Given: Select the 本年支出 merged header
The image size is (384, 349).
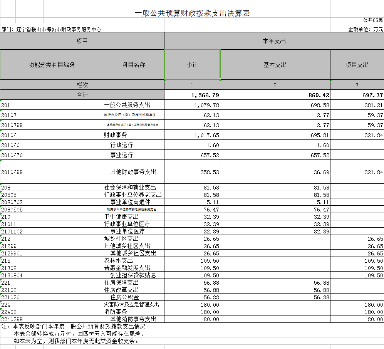Looking at the screenshot, I should [x=274, y=41].
